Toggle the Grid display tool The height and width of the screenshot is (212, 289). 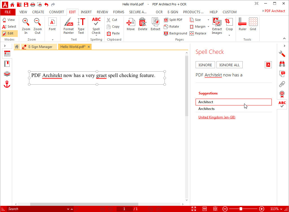(x=253, y=25)
